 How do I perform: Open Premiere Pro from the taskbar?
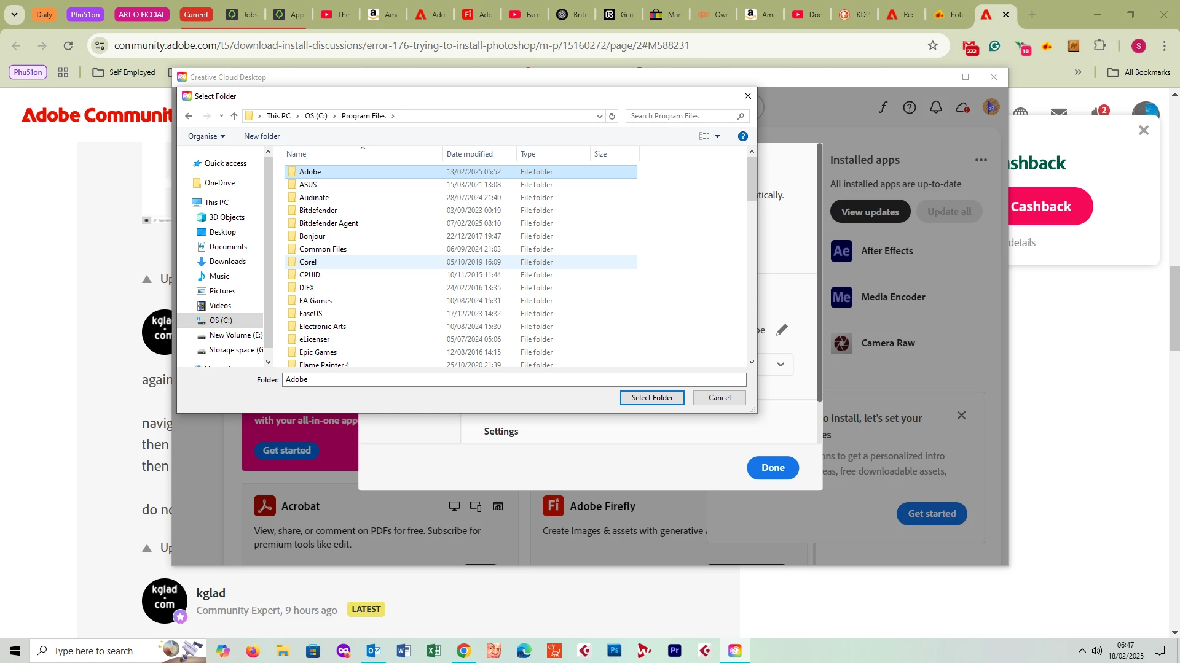click(x=674, y=651)
